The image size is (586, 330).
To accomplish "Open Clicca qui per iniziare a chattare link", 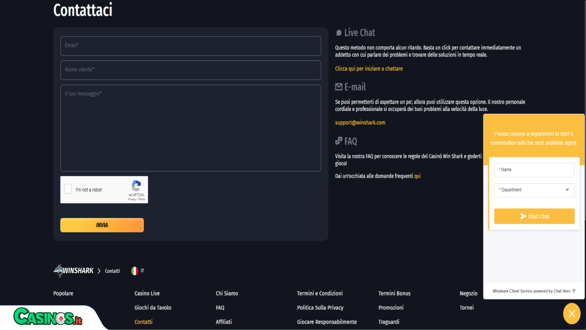I will 369,69.
